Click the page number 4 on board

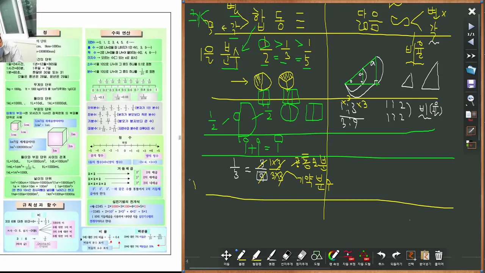pyautogui.click(x=187, y=261)
